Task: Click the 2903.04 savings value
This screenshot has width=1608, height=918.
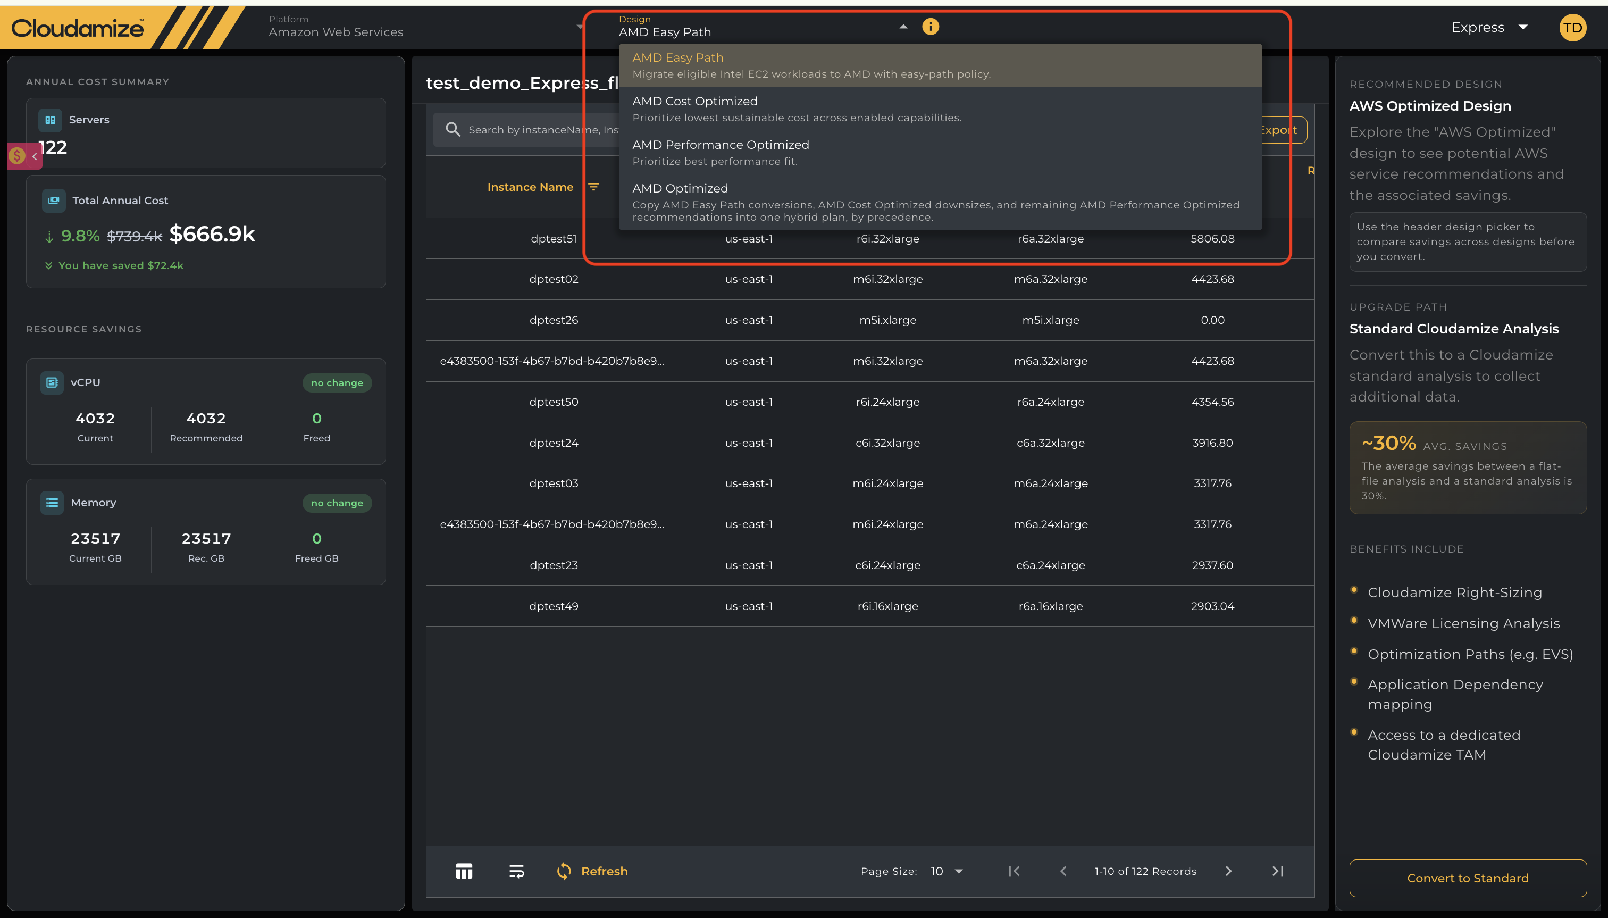Action: 1212,606
